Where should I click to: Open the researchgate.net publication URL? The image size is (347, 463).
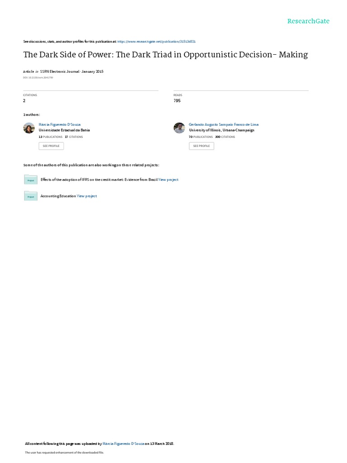coord(156,42)
